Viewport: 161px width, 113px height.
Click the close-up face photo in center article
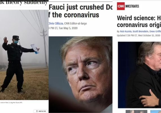click(80, 75)
